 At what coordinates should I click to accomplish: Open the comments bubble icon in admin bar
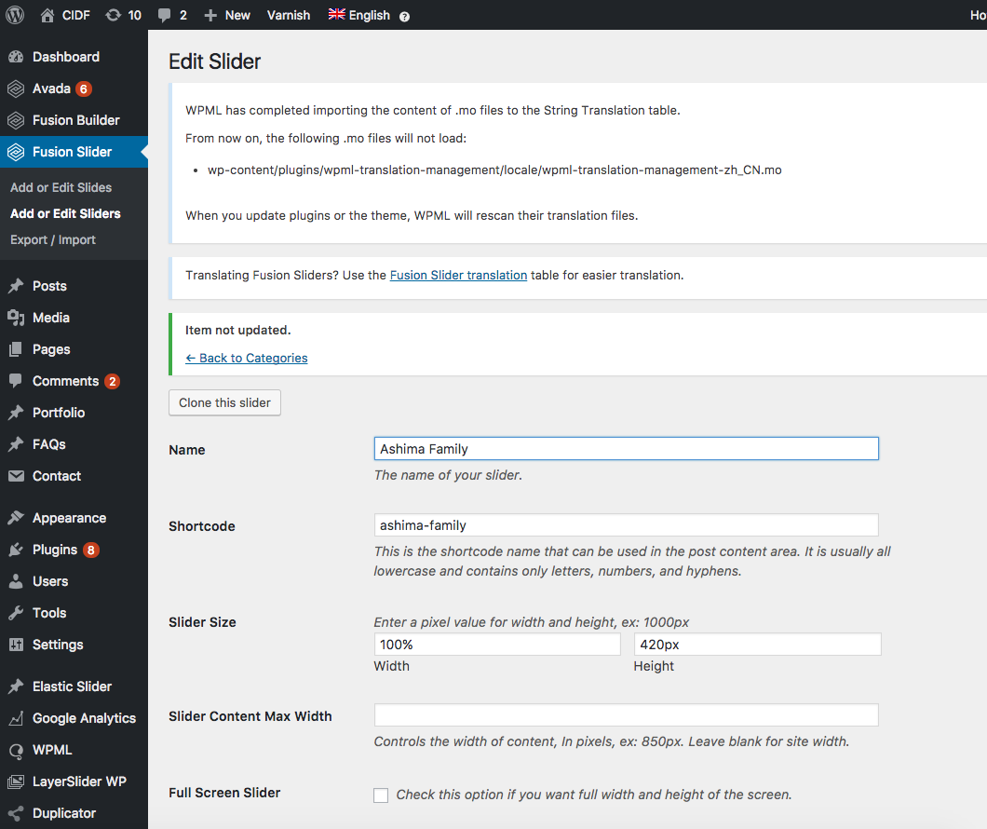pos(164,16)
